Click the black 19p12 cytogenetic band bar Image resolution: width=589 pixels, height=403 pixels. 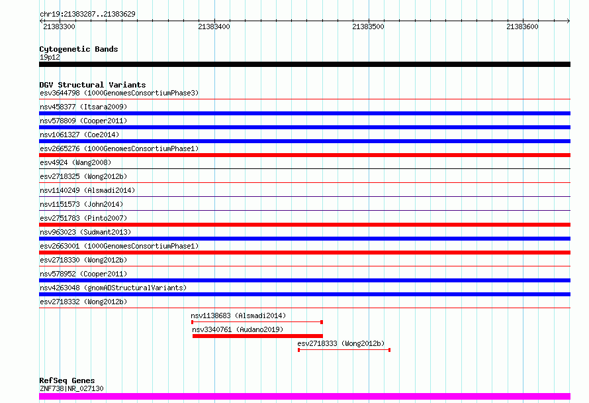coord(304,64)
